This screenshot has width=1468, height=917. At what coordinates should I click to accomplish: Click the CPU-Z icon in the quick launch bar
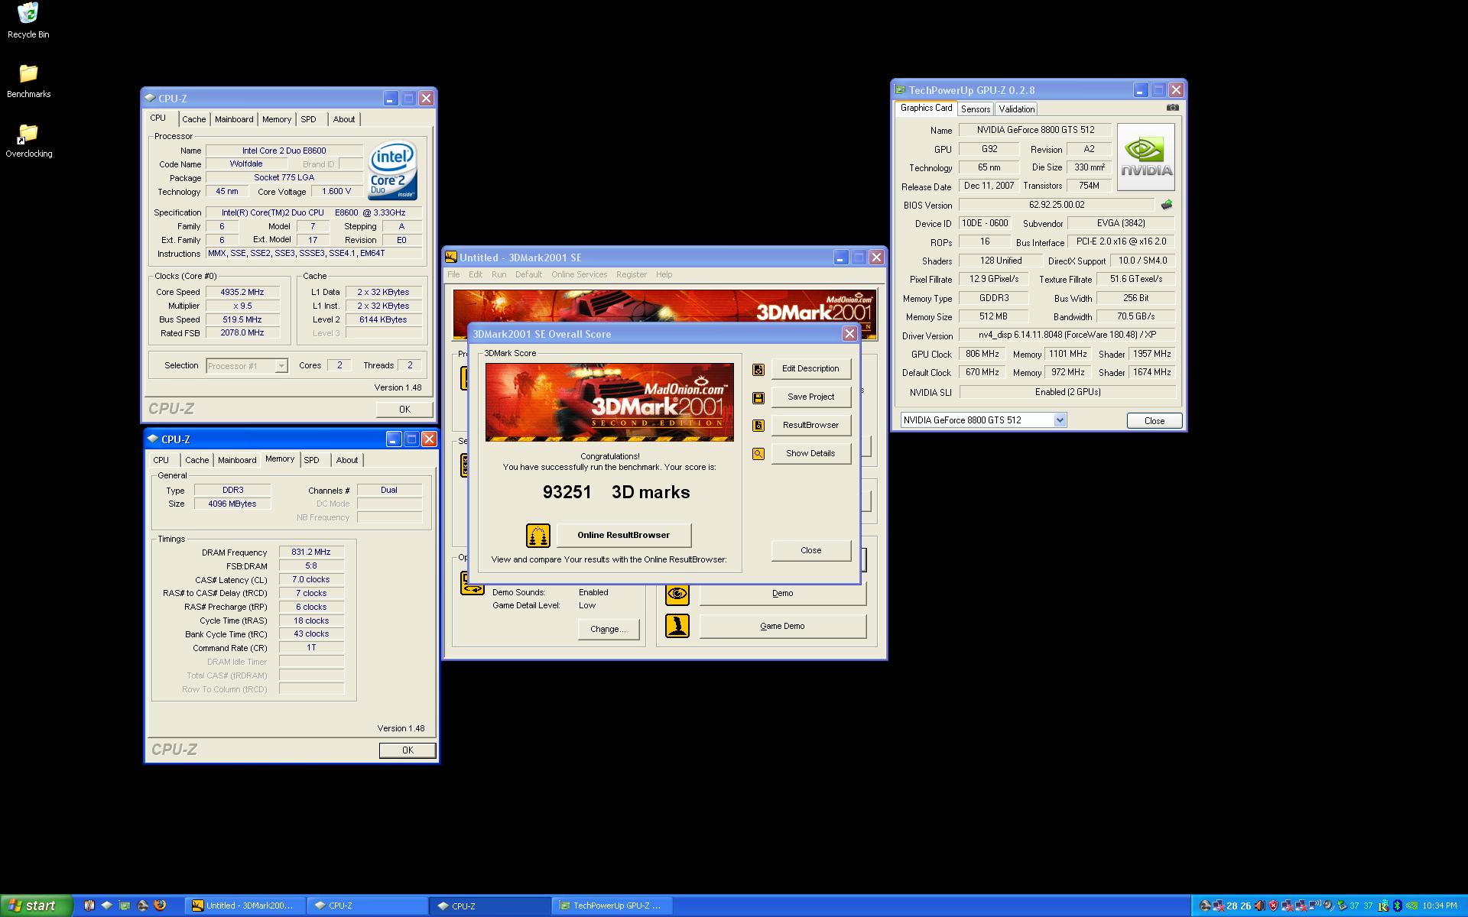107,906
